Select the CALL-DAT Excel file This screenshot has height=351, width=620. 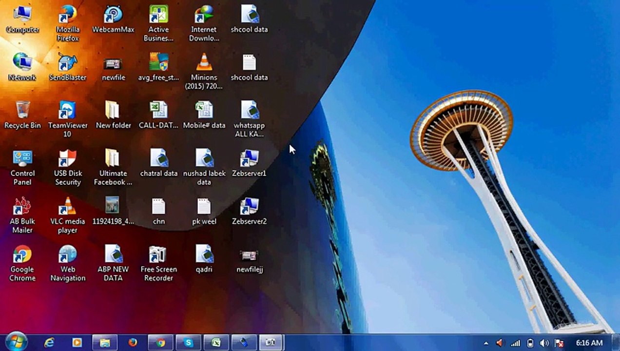click(x=158, y=115)
